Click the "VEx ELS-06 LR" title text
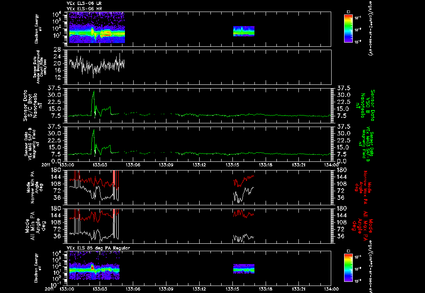 pyautogui.click(x=84, y=3)
